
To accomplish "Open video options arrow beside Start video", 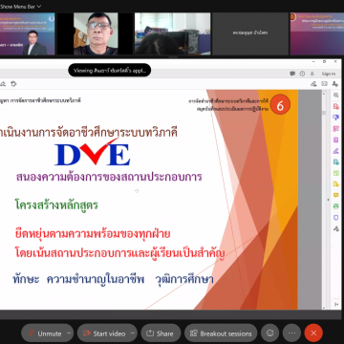I will [x=133, y=333].
